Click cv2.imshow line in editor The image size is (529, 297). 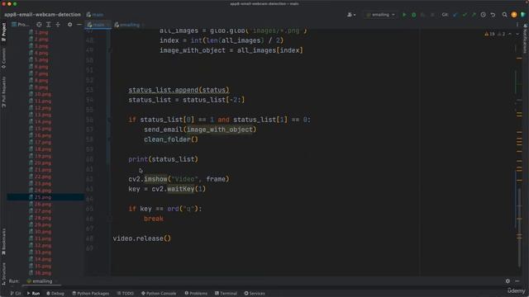pos(179,179)
